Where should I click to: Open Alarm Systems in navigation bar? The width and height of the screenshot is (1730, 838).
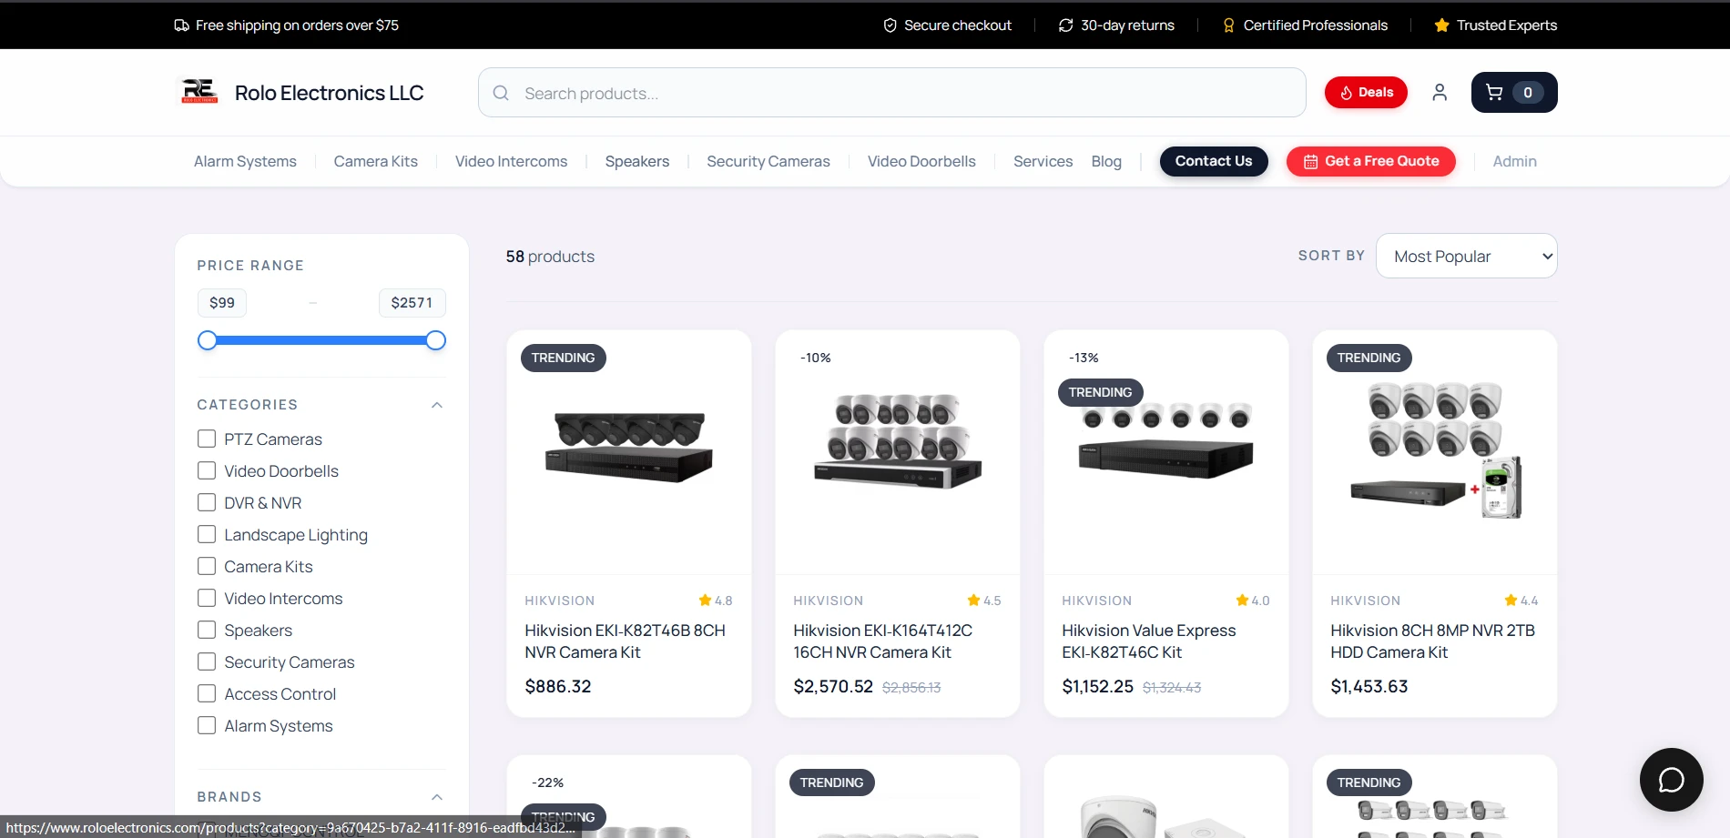(245, 161)
